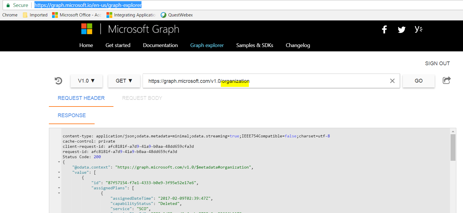Open the Microsoft logo in the header
Image resolution: width=463 pixels, height=213 pixels.
(87, 29)
